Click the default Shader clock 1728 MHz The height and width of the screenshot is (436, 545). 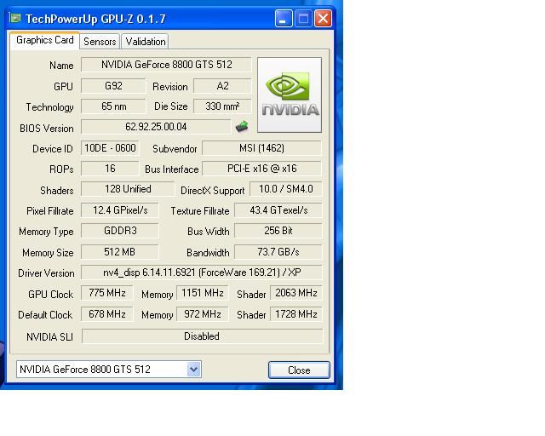[296, 314]
